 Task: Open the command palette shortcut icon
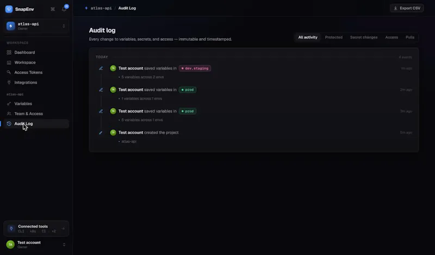click(x=53, y=9)
